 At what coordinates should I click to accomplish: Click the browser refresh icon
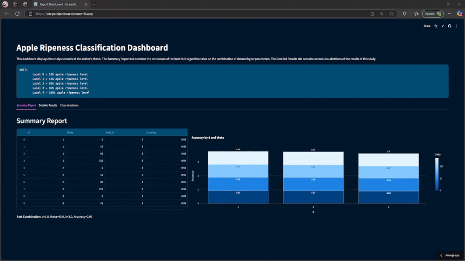coord(18,13)
